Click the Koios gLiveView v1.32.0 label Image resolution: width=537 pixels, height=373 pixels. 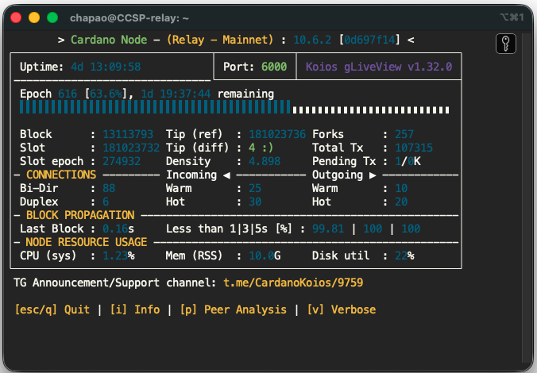pos(378,67)
